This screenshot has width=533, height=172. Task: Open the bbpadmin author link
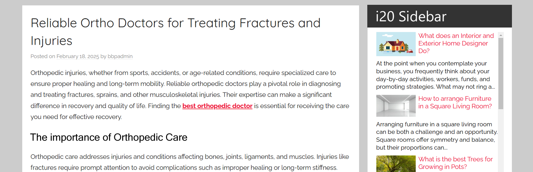(x=120, y=56)
